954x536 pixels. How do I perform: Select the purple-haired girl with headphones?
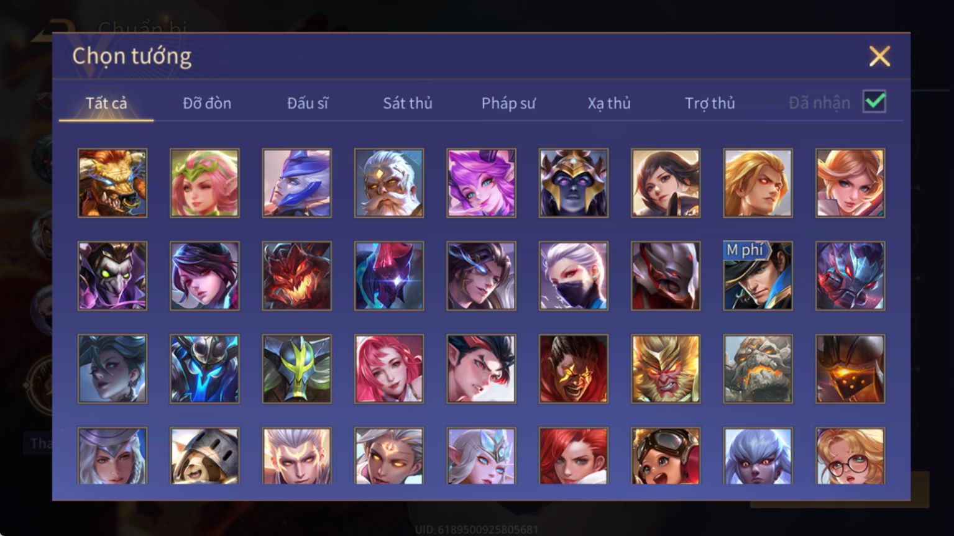(481, 183)
